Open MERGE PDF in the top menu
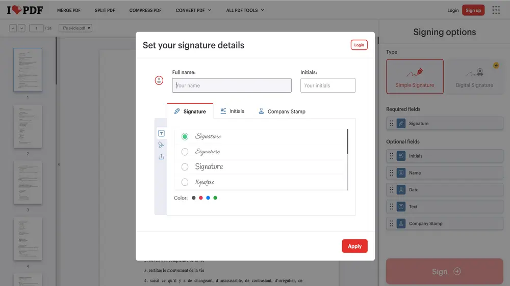 tap(69, 10)
